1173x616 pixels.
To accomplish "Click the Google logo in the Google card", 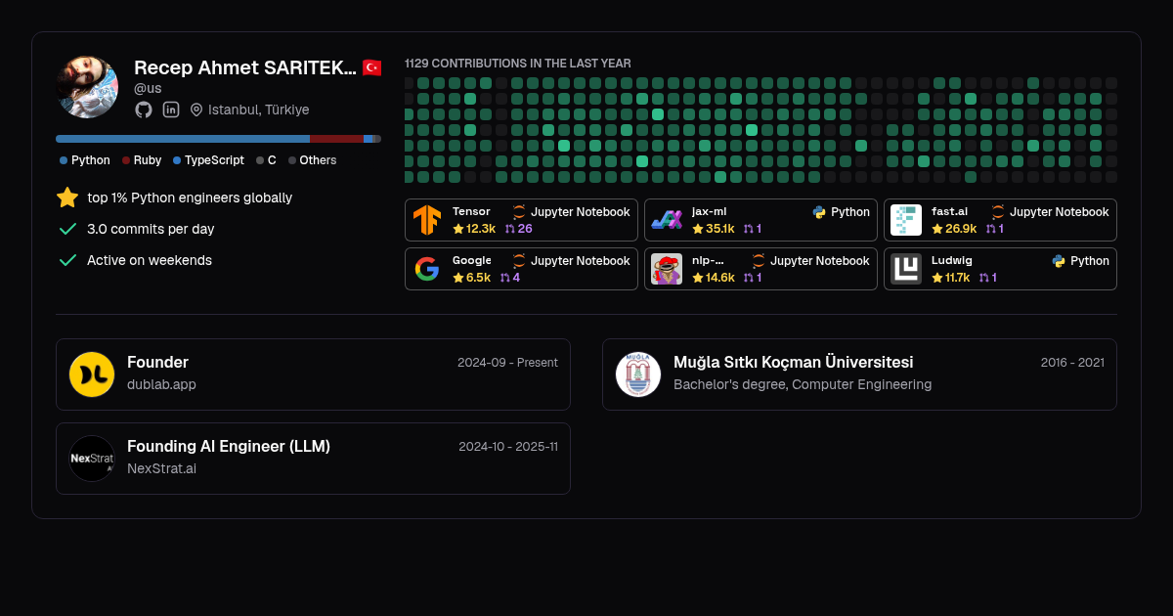I will [x=427, y=269].
